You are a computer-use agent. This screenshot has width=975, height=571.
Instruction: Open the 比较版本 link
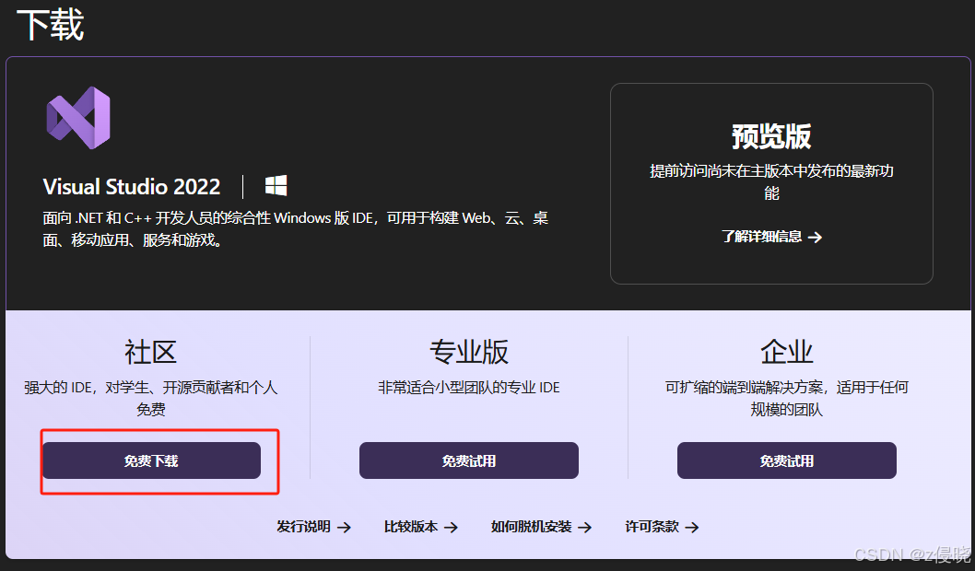tap(421, 527)
